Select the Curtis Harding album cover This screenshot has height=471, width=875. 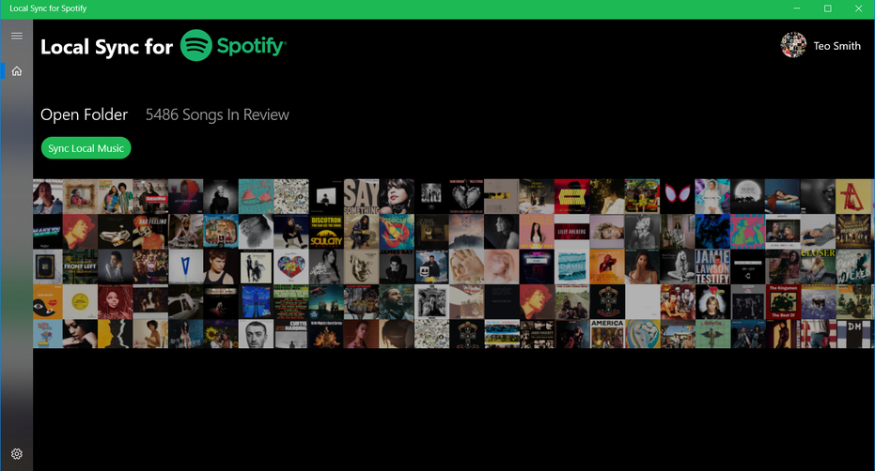coord(290,334)
